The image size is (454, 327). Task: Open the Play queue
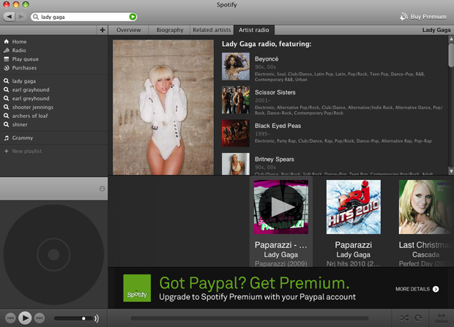[24, 59]
